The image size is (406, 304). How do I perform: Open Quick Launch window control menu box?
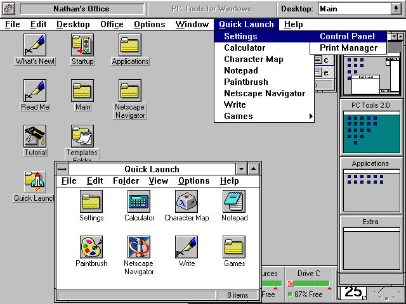click(x=62, y=169)
